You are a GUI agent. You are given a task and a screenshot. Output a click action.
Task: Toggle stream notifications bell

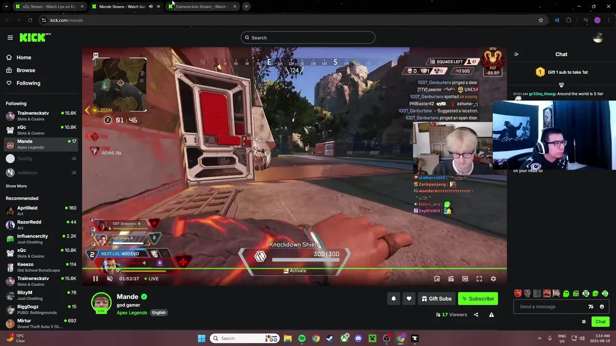(394, 298)
